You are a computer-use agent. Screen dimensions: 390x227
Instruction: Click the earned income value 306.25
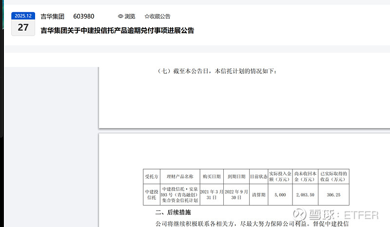333,195
